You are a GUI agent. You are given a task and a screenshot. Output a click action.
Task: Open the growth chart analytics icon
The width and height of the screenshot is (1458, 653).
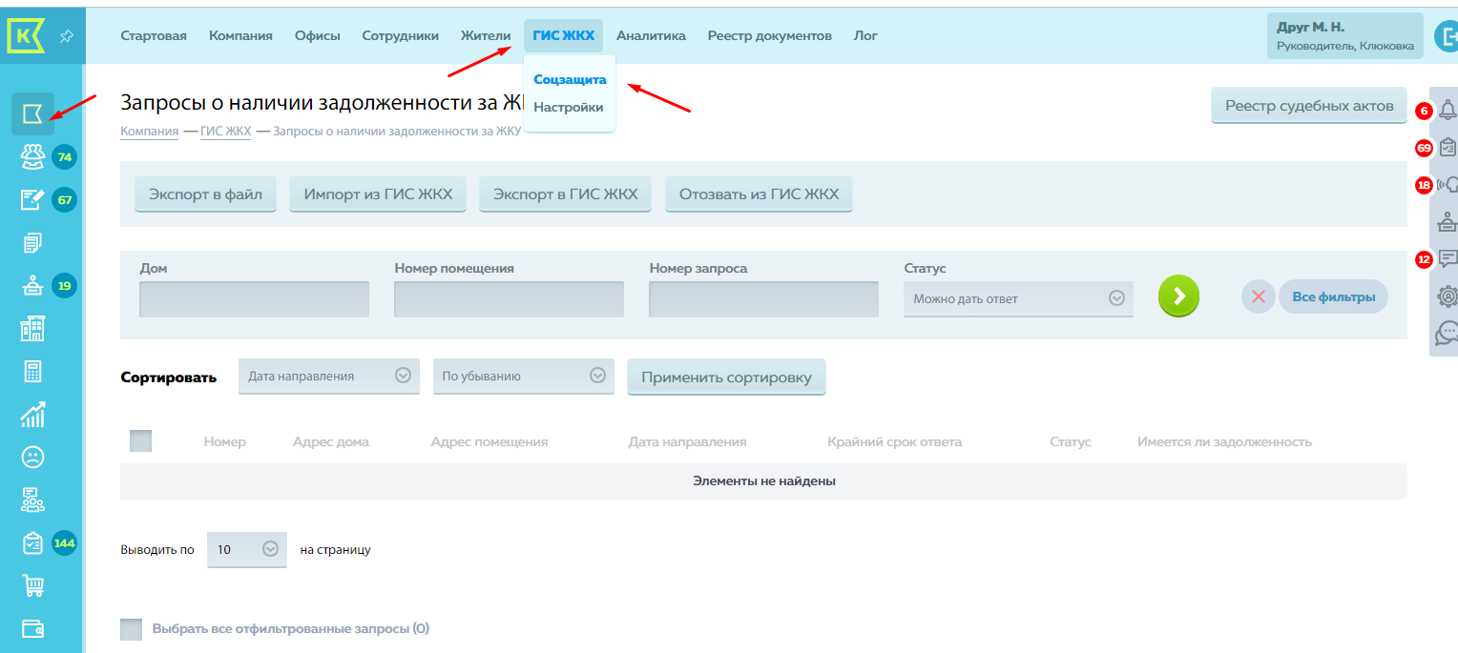[32, 414]
